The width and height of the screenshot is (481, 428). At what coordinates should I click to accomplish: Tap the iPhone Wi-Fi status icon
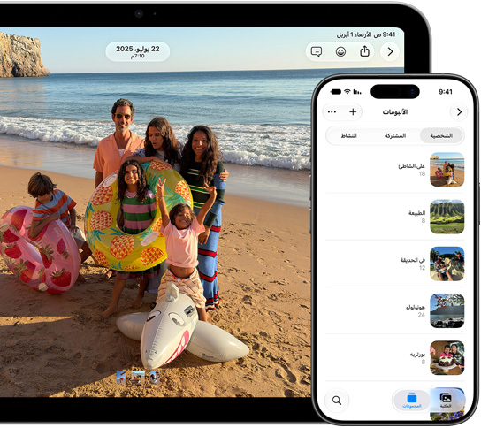click(x=347, y=91)
